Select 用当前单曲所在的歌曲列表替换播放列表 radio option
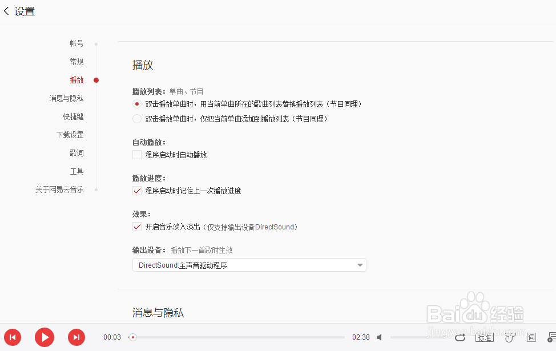Image resolution: width=556 pixels, height=351 pixels. tap(136, 104)
